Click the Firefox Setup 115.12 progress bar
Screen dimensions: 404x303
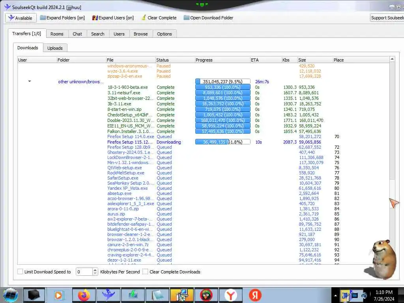(223, 142)
